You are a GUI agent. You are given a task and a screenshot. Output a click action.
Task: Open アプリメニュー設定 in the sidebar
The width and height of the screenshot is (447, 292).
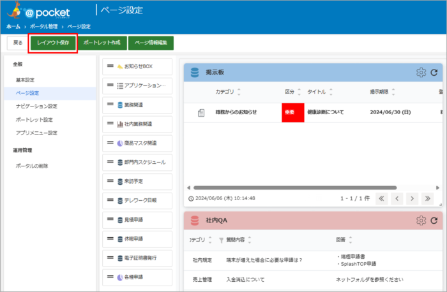pyautogui.click(x=36, y=133)
